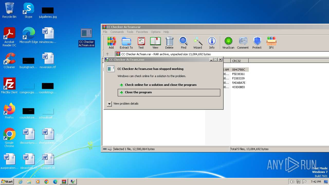The width and height of the screenshot is (329, 185).
Task: Open the Tools menu
Action: tap(130, 32)
